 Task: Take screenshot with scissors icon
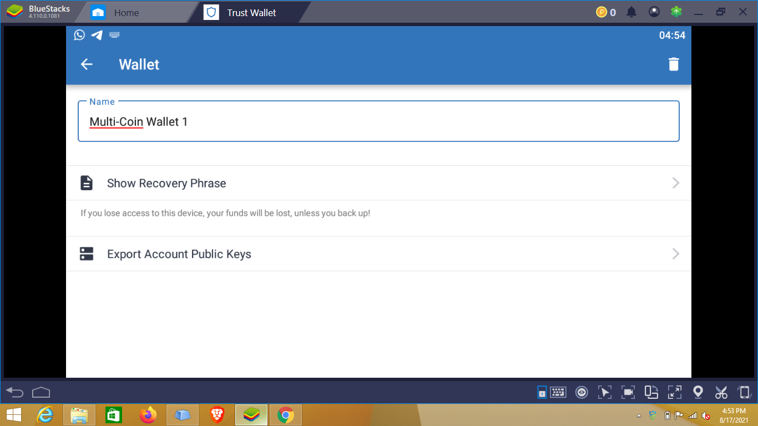coord(721,393)
